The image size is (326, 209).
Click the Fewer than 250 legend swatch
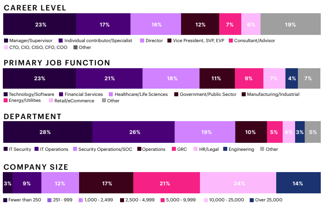[6, 200]
